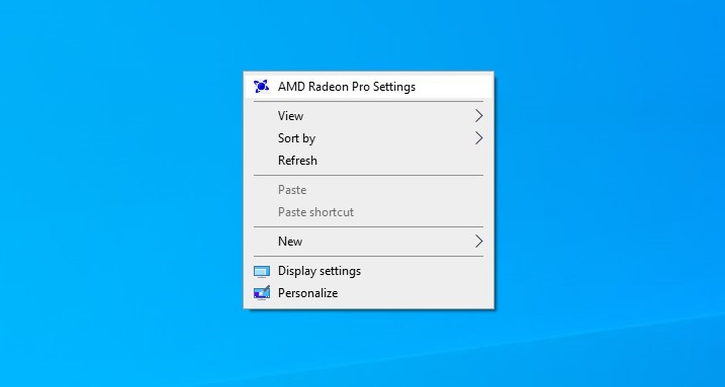Choose Sort by from the context menu
The height and width of the screenshot is (387, 725).
pyautogui.click(x=369, y=138)
